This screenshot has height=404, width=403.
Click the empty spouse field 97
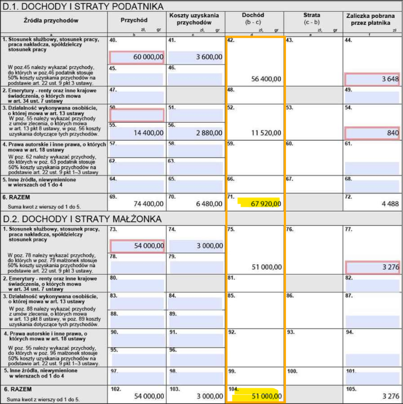[x=138, y=379]
